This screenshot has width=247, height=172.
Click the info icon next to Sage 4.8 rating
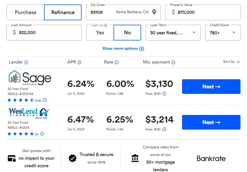coord(45,100)
